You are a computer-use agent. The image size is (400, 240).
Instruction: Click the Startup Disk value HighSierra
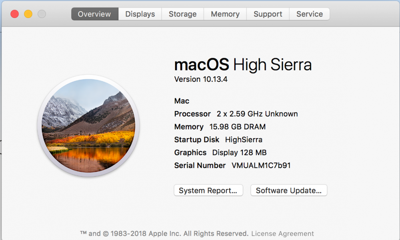coord(244,140)
